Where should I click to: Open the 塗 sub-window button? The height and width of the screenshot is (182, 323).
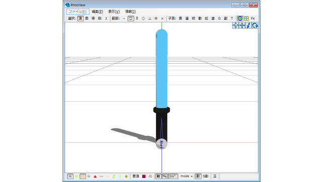(x=213, y=18)
